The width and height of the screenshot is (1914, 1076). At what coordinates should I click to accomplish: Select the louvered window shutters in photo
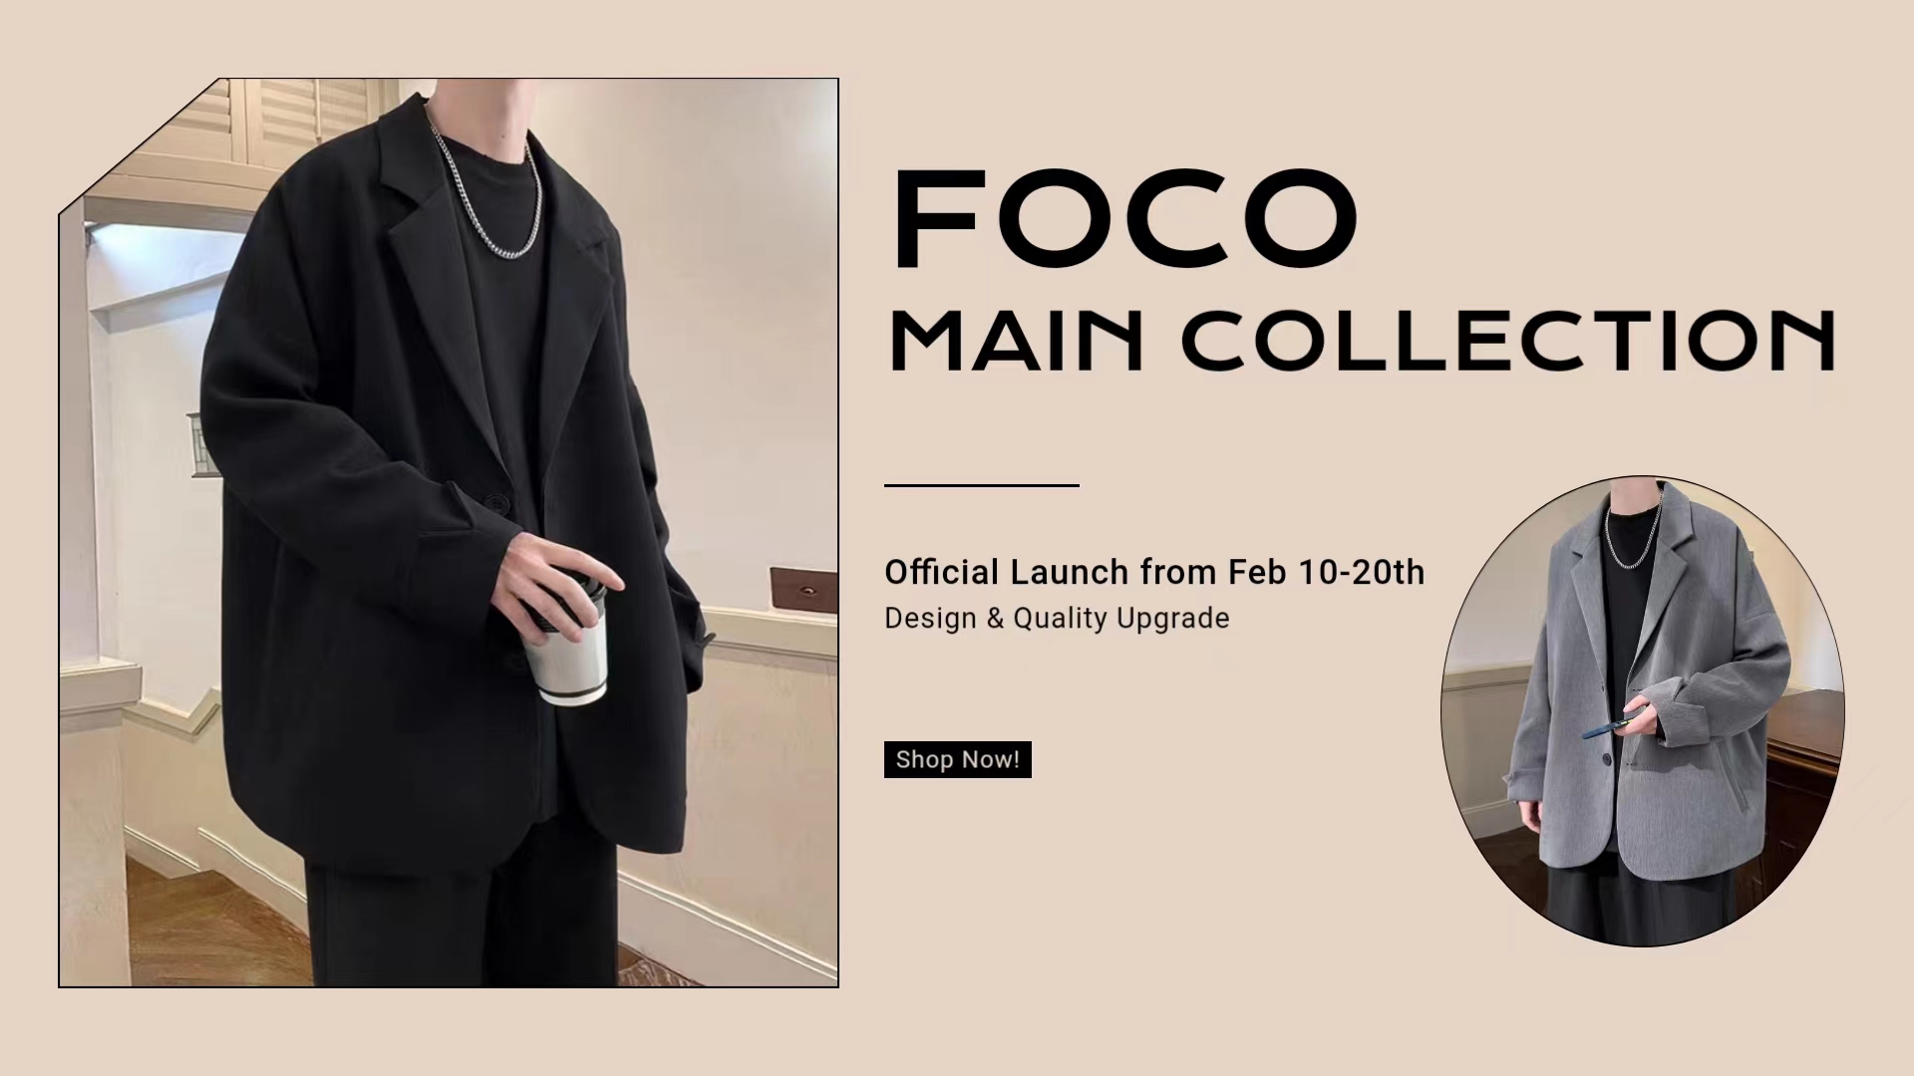(x=299, y=120)
